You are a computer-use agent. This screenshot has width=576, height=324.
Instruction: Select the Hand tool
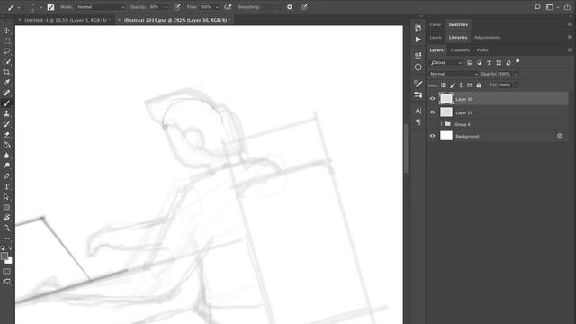[x=6, y=218]
